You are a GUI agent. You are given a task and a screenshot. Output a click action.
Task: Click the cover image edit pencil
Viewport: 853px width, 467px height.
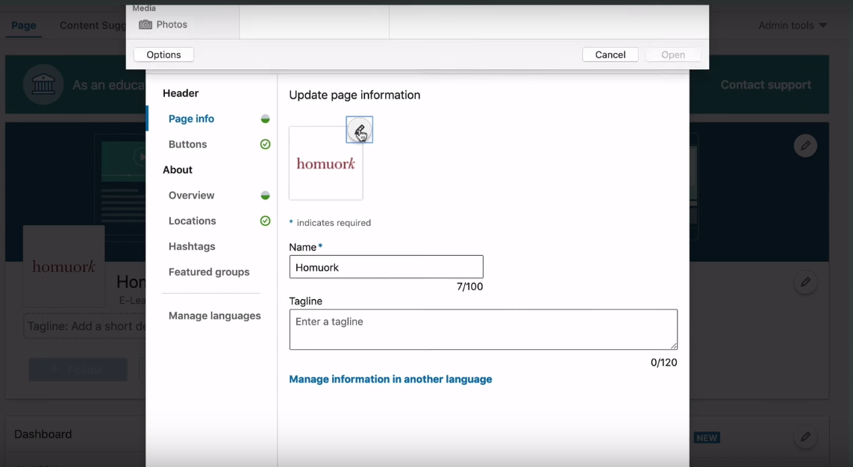click(805, 145)
